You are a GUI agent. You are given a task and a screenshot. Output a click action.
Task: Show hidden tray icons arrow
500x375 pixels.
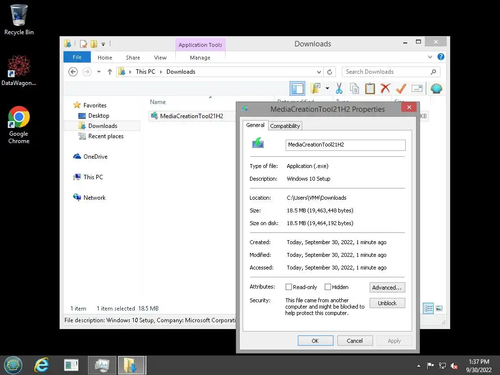418,366
